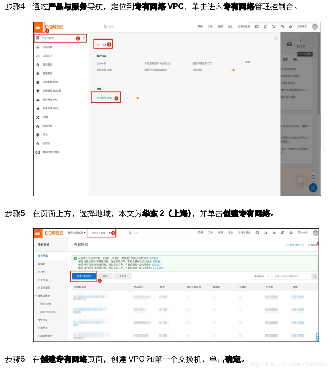330x371 pixels.
Task: Click the 数加控制台概览 sidebar icon
Action: 38,152
